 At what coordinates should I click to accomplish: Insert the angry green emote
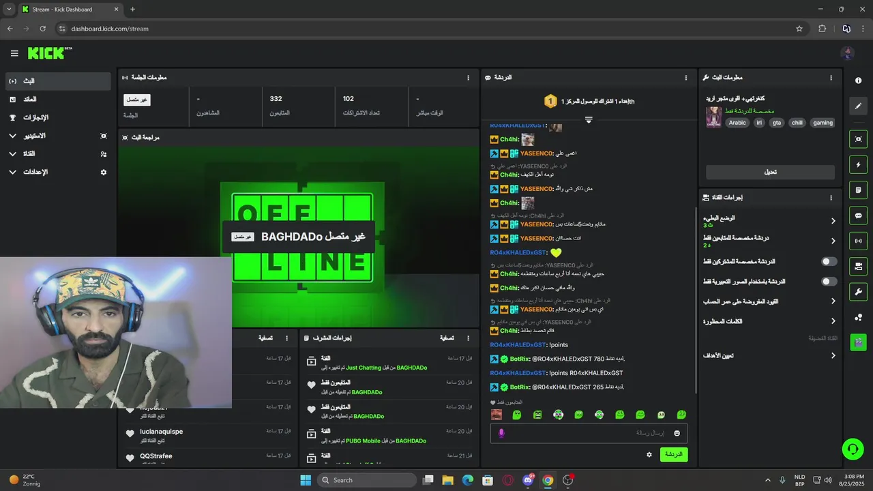coord(537,415)
